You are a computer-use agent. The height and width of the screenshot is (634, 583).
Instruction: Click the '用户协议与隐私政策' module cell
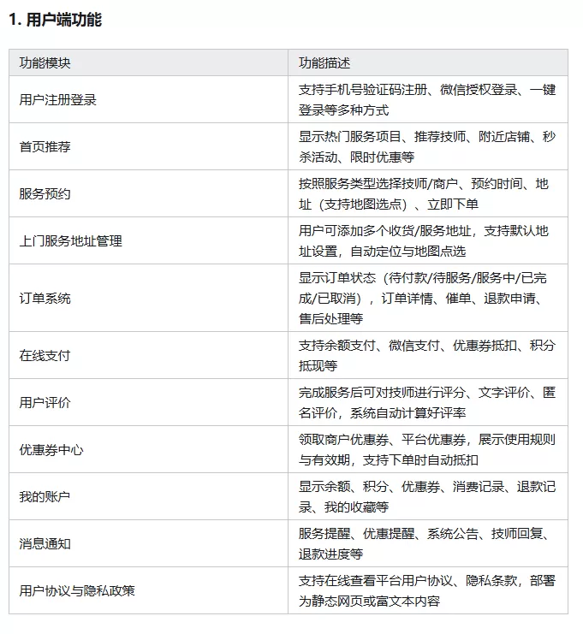pyautogui.click(x=77, y=590)
